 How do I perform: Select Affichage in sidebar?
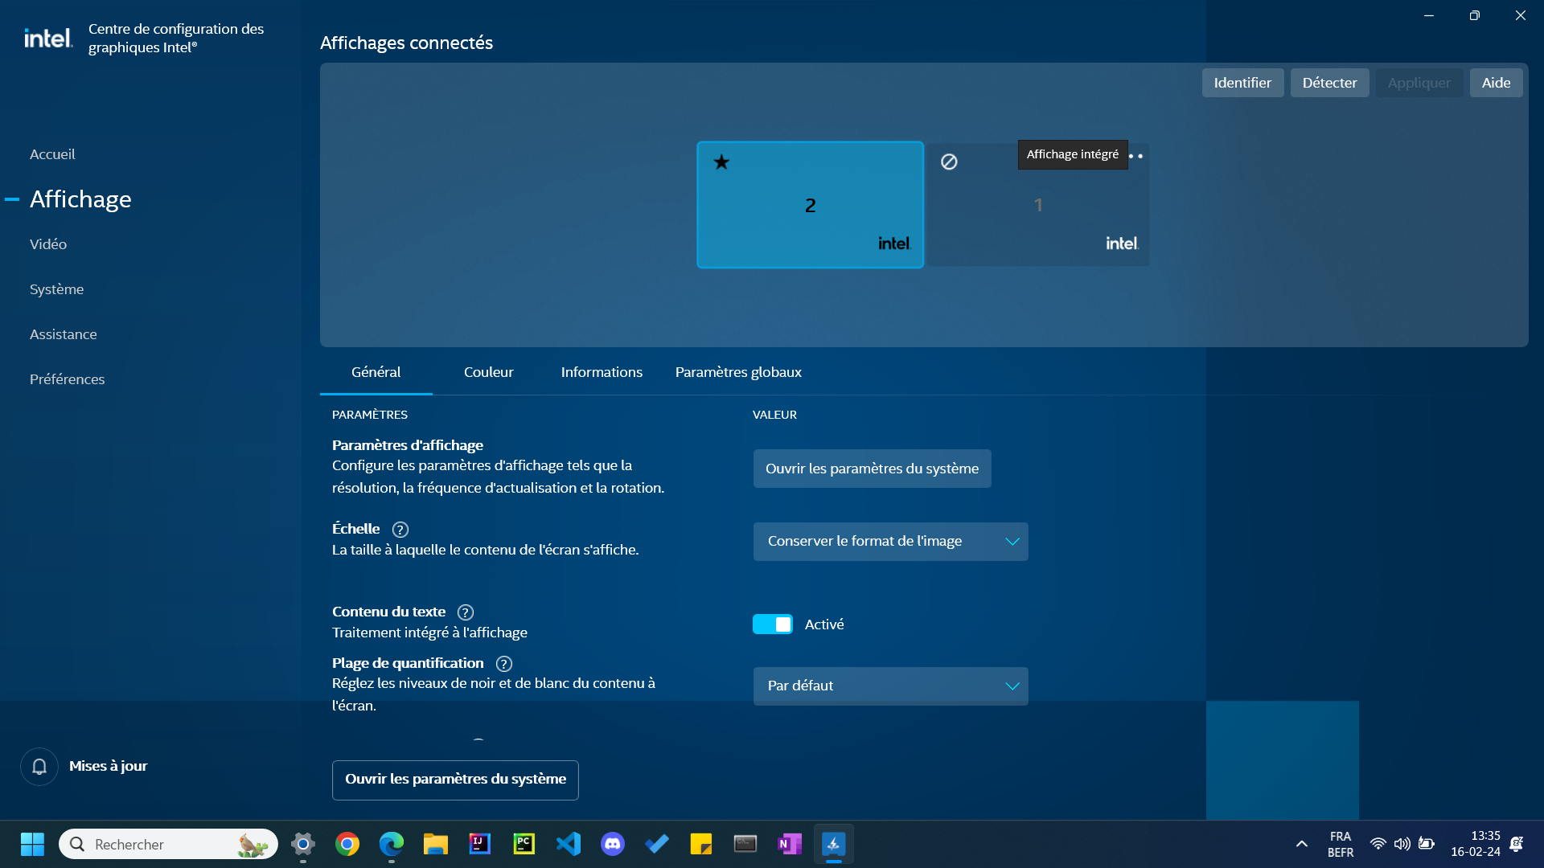[80, 199]
